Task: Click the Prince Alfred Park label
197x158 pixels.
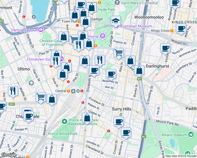Action: point(63,134)
